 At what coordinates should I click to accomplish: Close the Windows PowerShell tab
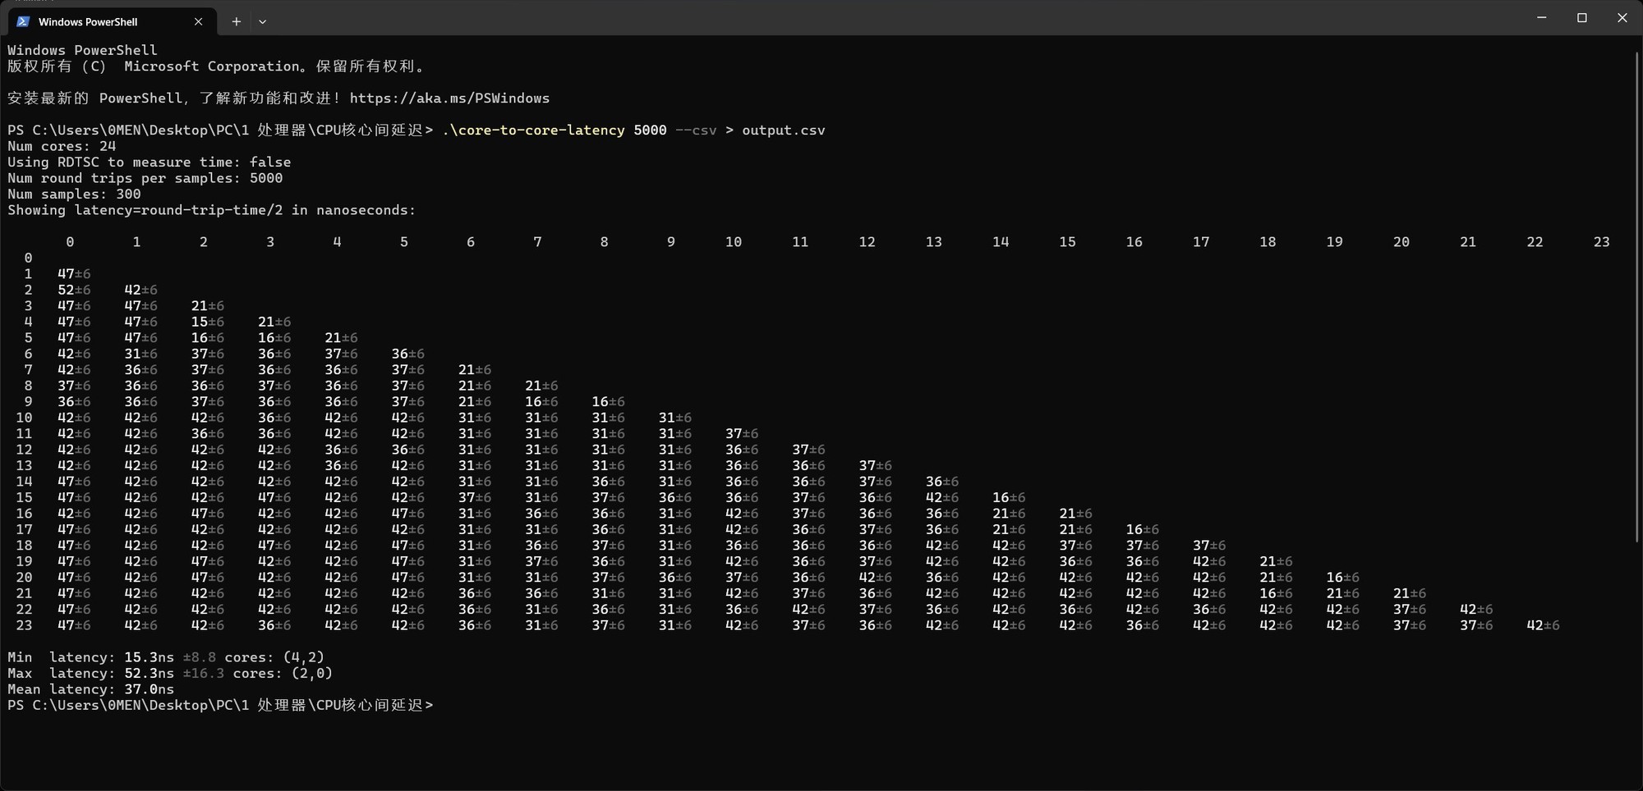click(198, 21)
